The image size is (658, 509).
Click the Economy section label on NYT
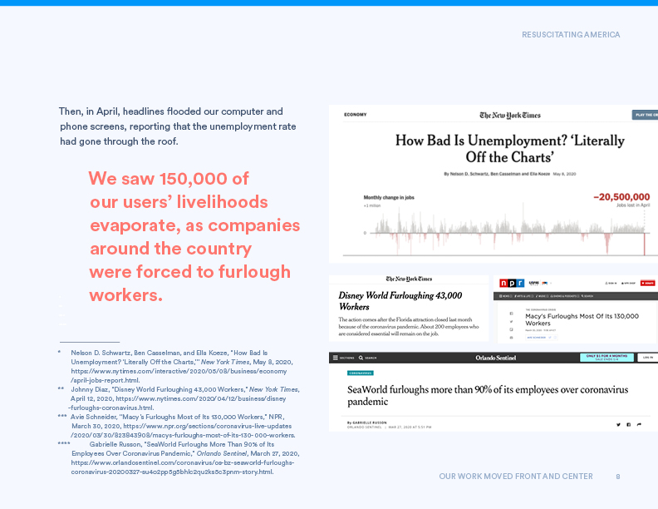click(356, 115)
